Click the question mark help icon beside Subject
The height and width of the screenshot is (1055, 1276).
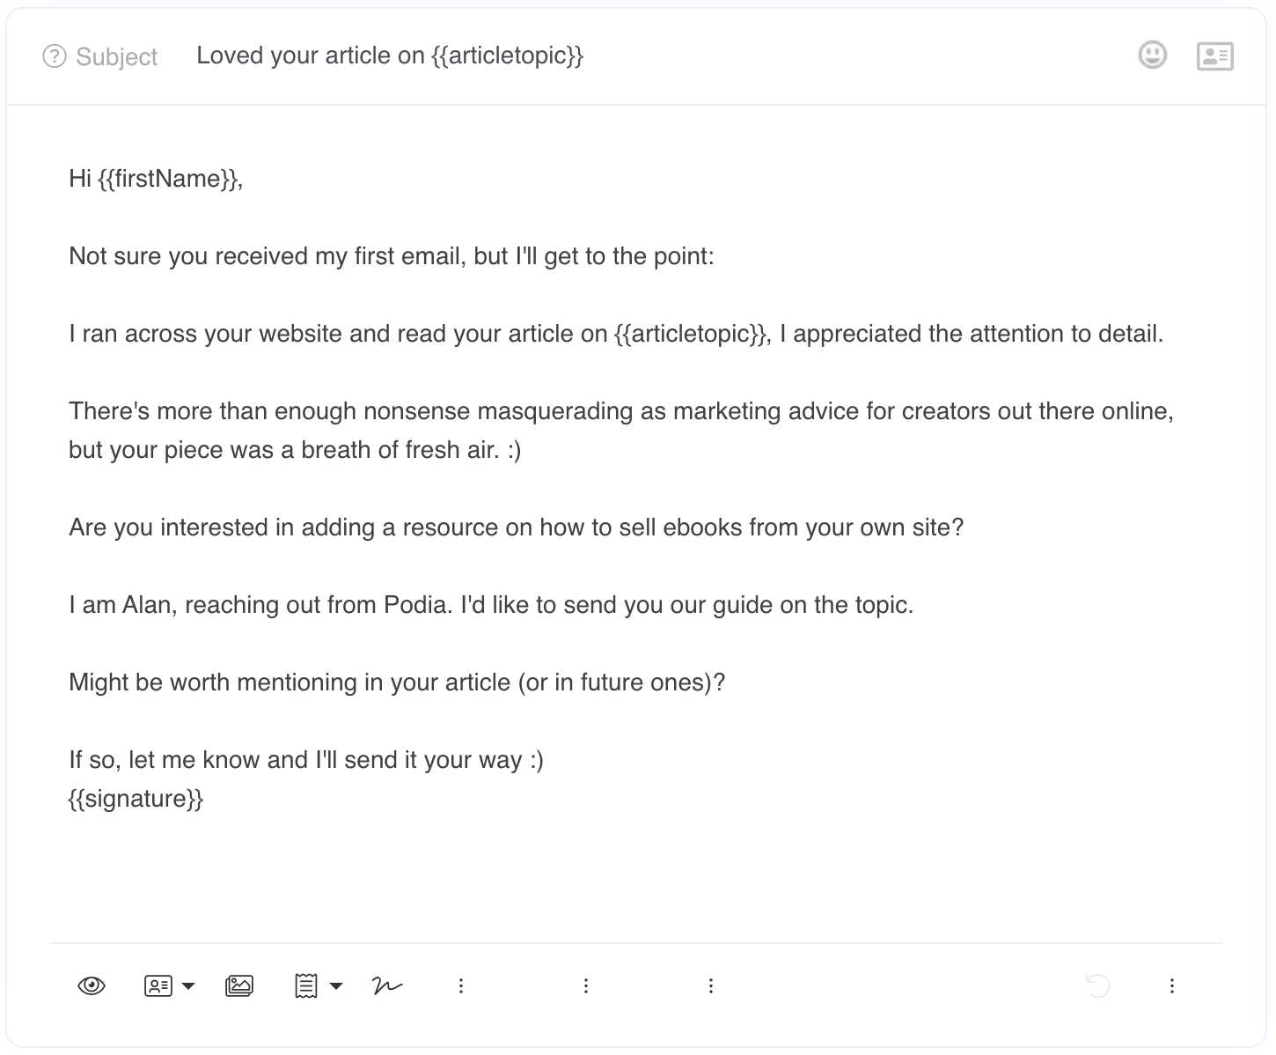coord(55,56)
